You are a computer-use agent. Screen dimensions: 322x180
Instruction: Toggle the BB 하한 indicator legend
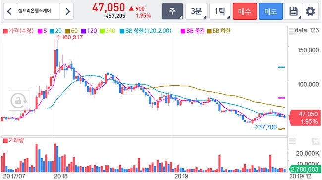(x=218, y=31)
